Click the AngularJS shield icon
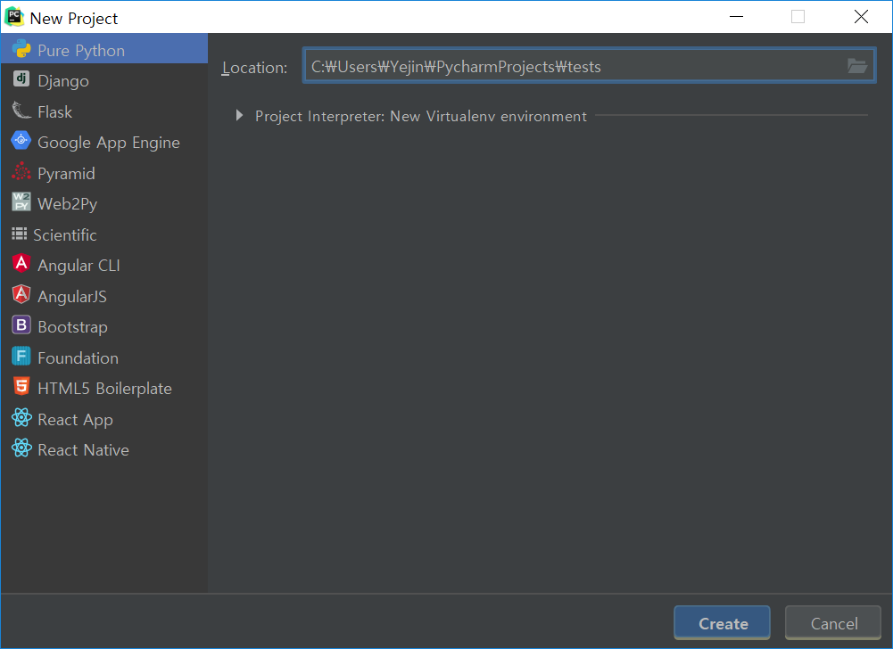The height and width of the screenshot is (649, 893). [21, 294]
